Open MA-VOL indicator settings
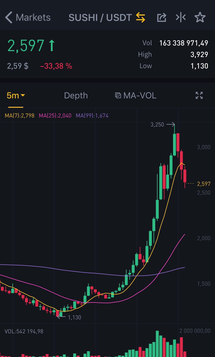The height and width of the screenshot is (357, 215). [x=136, y=96]
